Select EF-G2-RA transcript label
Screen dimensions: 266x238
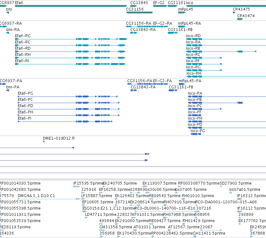click(x=163, y=23)
